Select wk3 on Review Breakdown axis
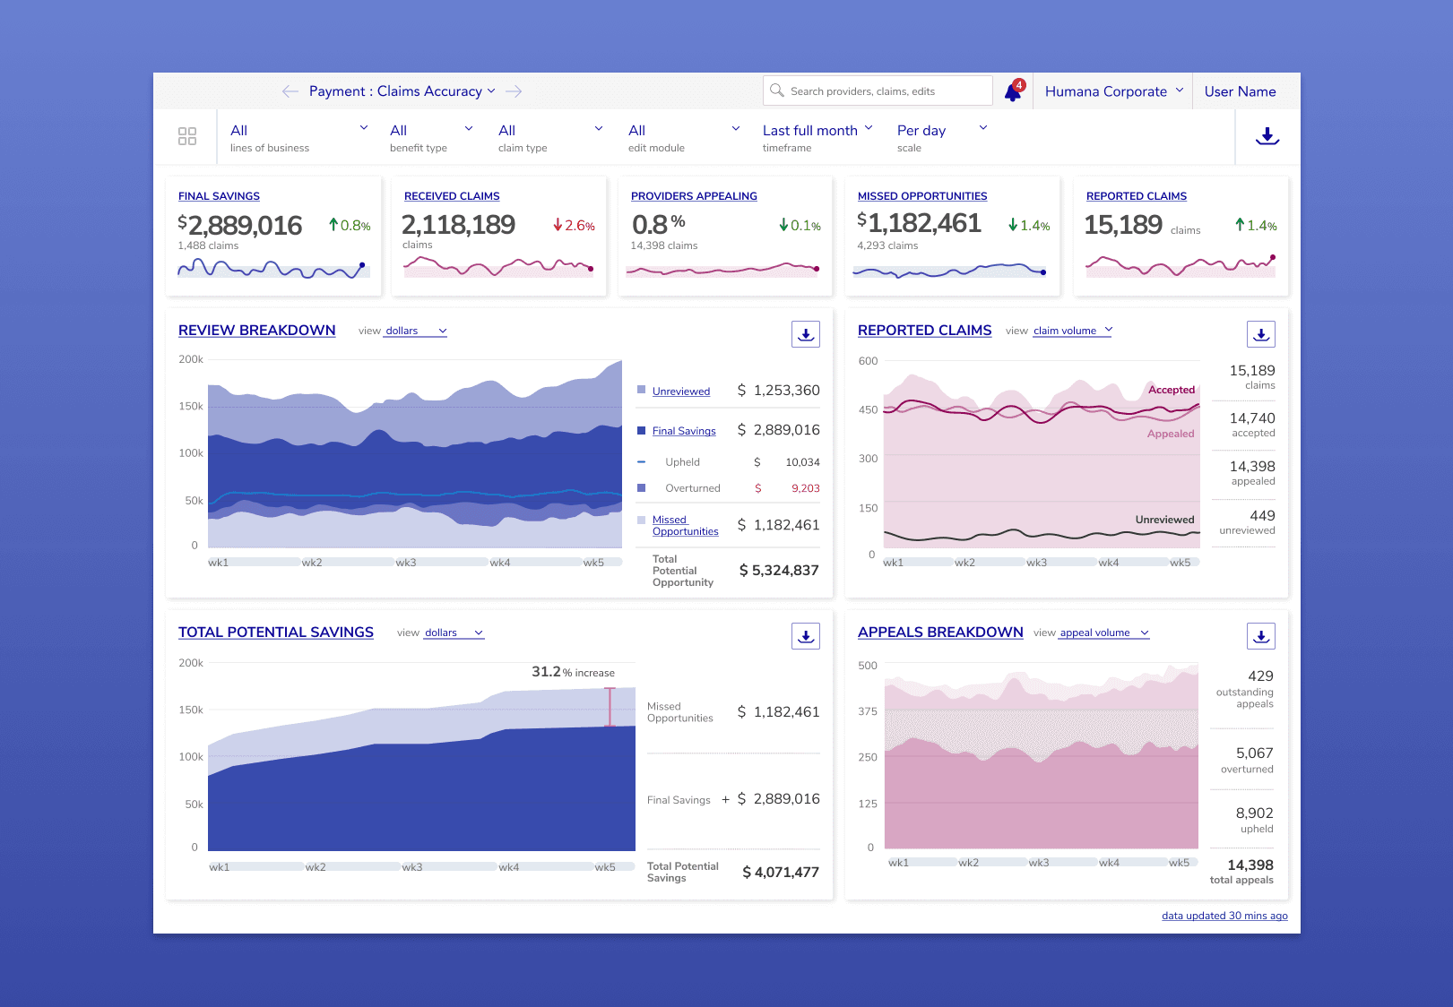Screen dimensions: 1453x1007 tap(406, 563)
